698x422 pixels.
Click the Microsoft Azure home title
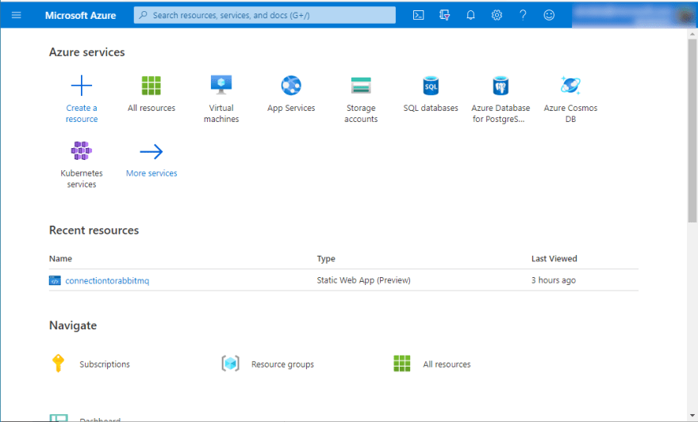coord(81,15)
